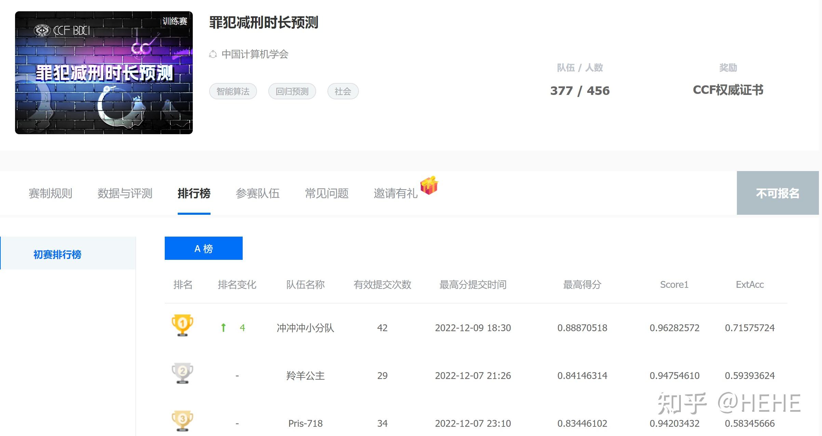The height and width of the screenshot is (436, 822).
Task: Click the 智能算法 tag
Action: [233, 91]
